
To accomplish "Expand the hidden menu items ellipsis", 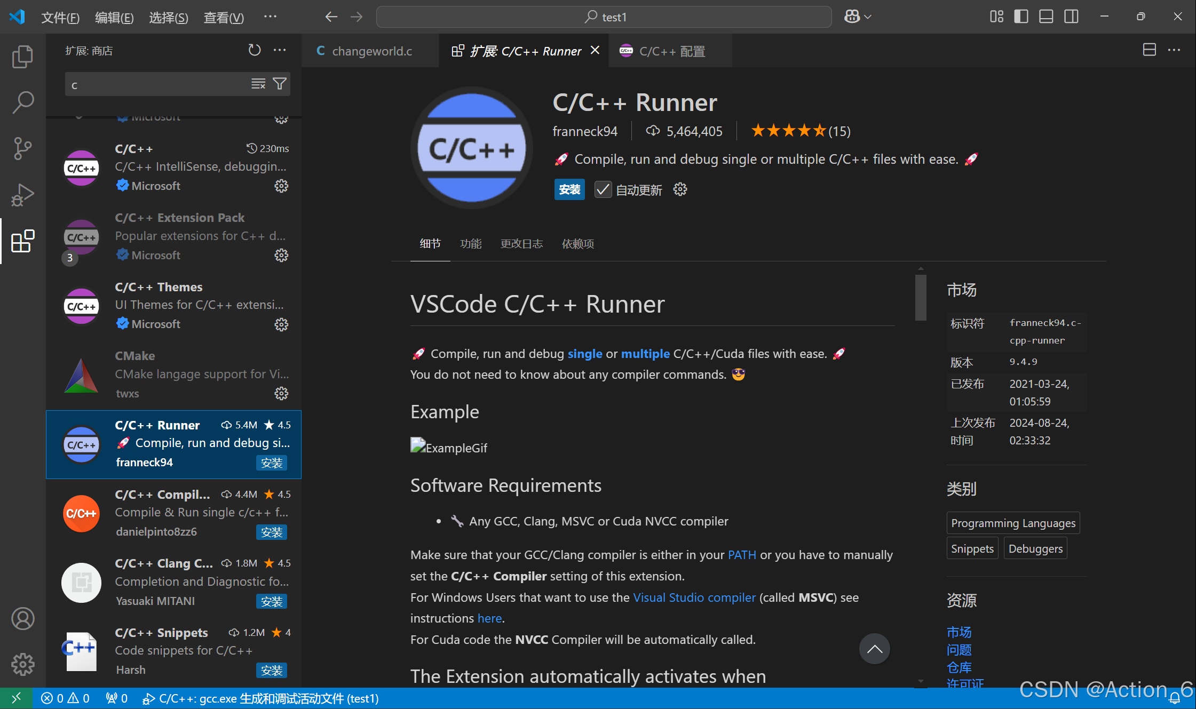I will coord(270,17).
